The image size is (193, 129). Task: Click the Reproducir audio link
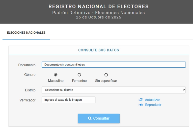coord(153,105)
